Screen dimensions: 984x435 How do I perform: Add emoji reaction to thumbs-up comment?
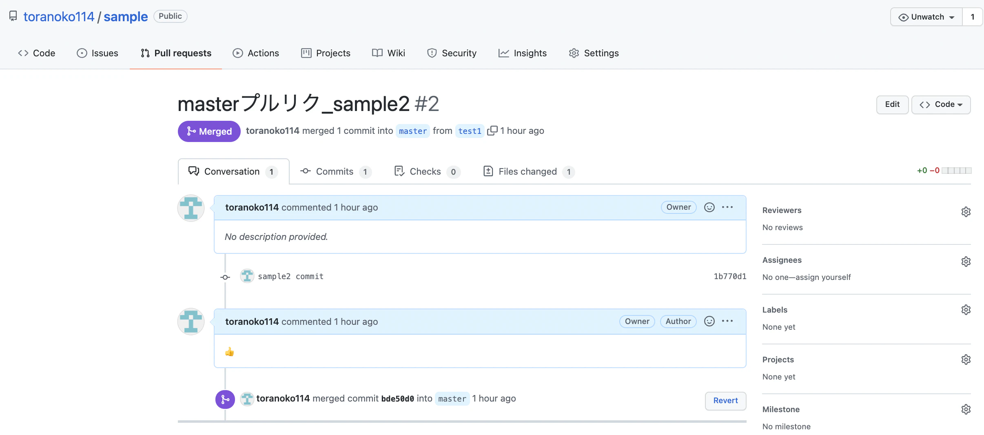pyautogui.click(x=709, y=321)
